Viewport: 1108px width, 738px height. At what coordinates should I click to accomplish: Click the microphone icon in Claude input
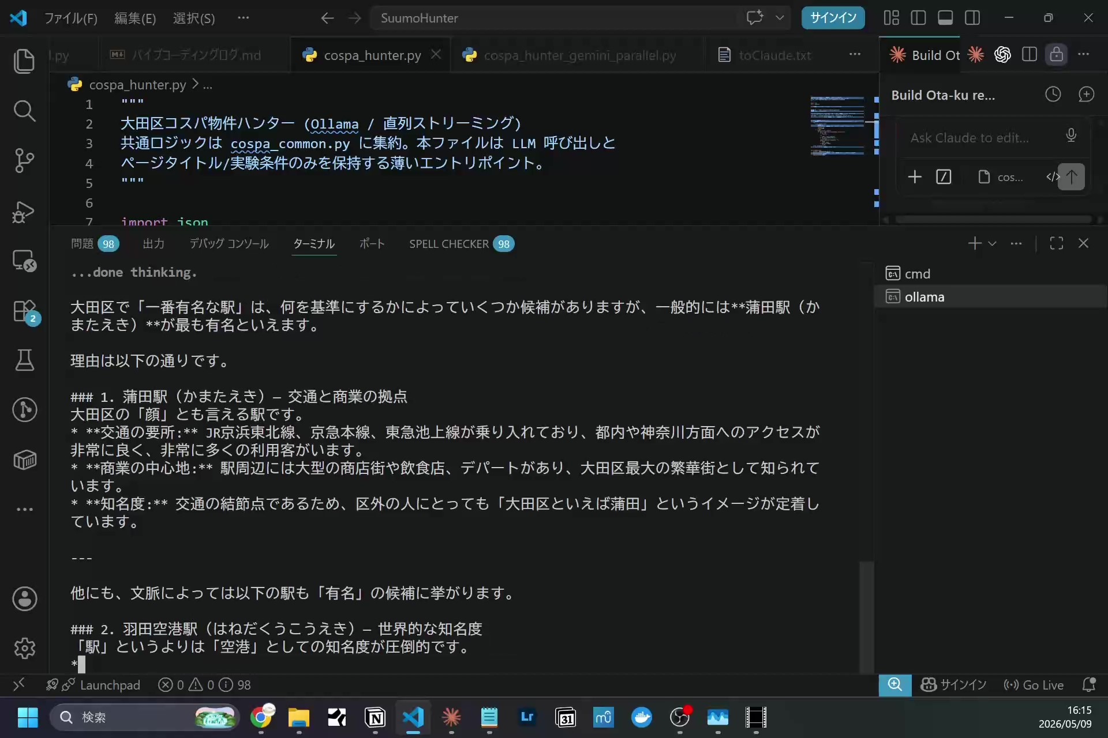point(1071,135)
